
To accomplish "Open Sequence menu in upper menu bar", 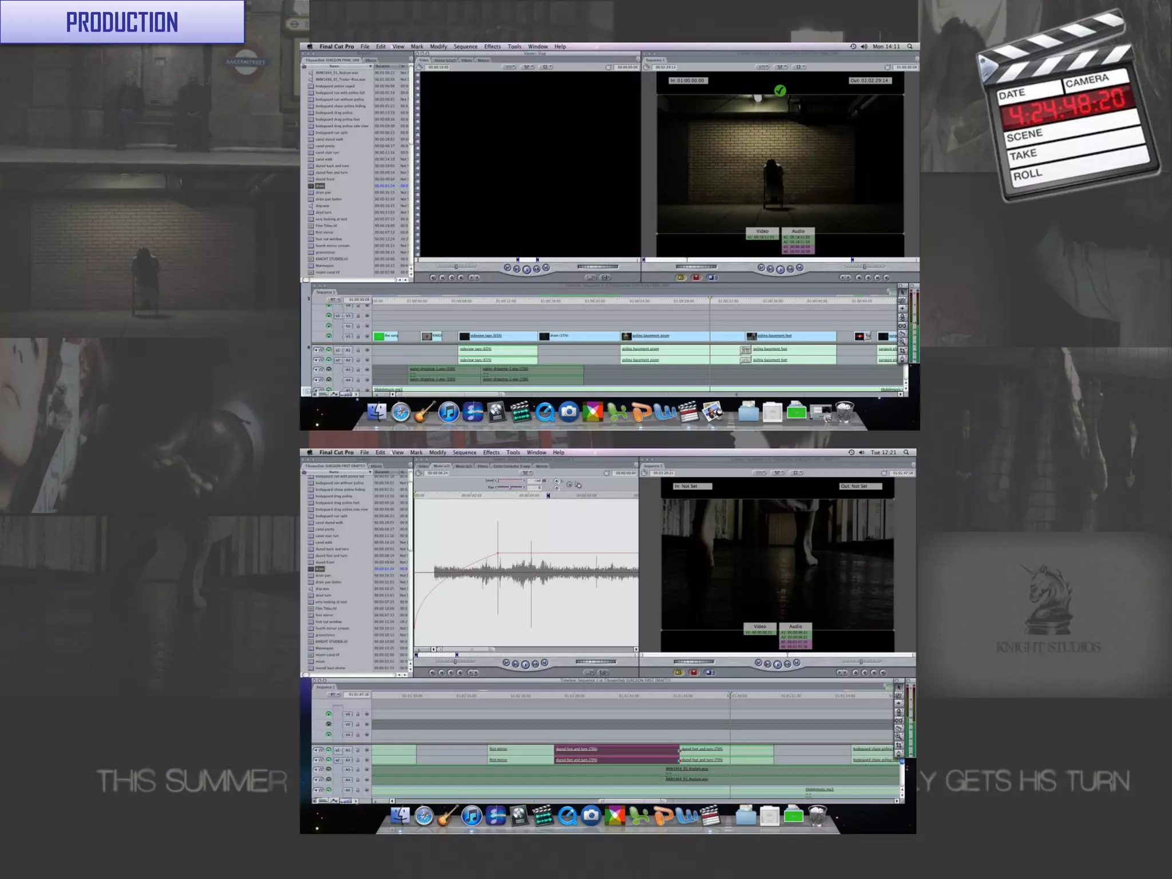I will [465, 46].
